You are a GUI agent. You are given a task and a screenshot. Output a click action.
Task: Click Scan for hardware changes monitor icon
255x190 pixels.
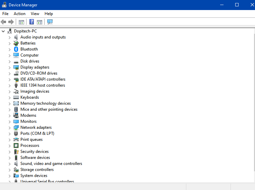[x=50, y=22]
